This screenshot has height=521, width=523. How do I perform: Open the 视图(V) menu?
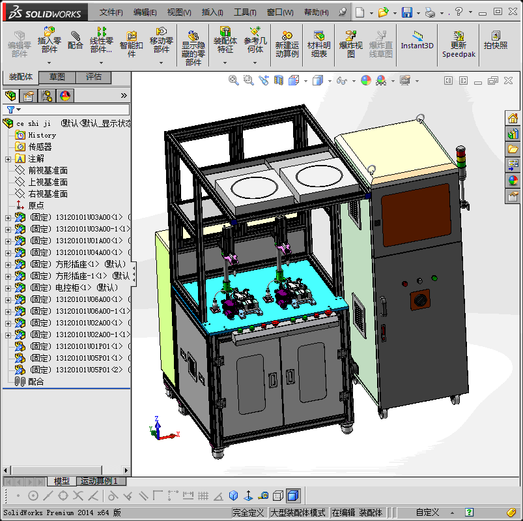(x=179, y=12)
